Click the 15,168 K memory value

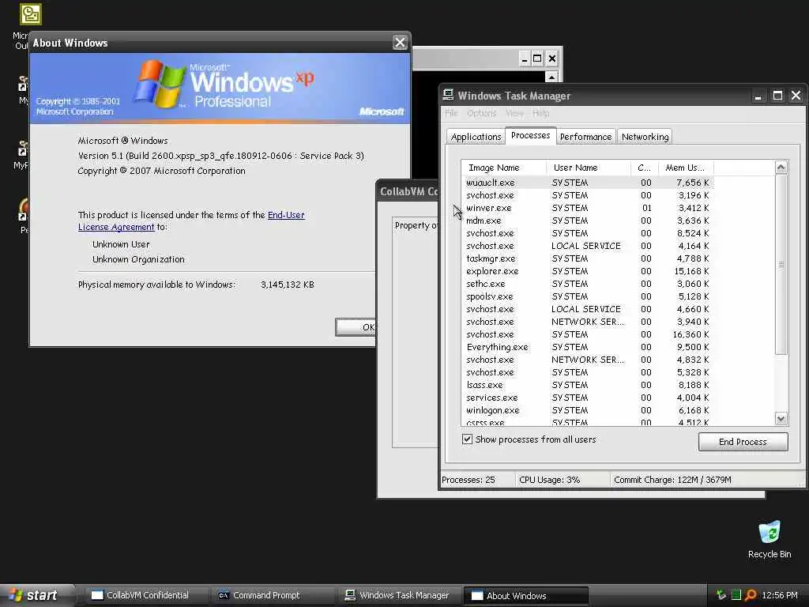[x=692, y=271]
